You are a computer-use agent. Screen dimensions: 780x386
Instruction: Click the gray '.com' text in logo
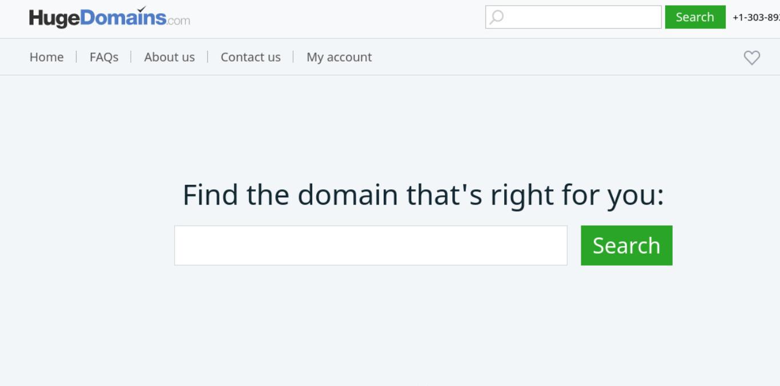click(179, 21)
